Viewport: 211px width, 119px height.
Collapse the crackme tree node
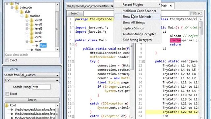(x=22, y=16)
